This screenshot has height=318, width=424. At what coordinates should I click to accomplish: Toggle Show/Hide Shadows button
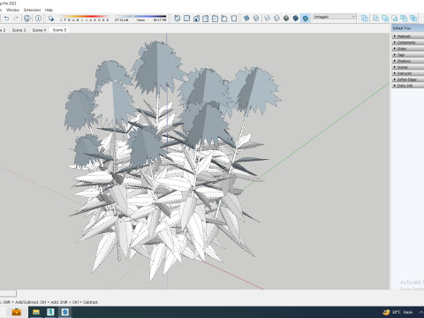(51, 19)
